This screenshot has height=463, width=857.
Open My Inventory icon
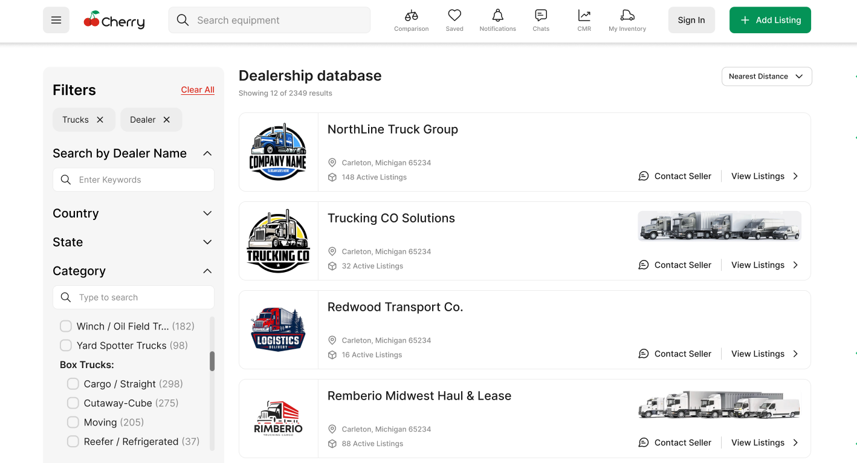pos(627,16)
